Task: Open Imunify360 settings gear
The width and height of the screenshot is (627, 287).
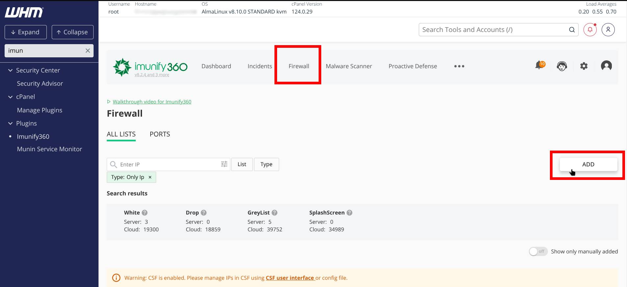Action: [584, 66]
